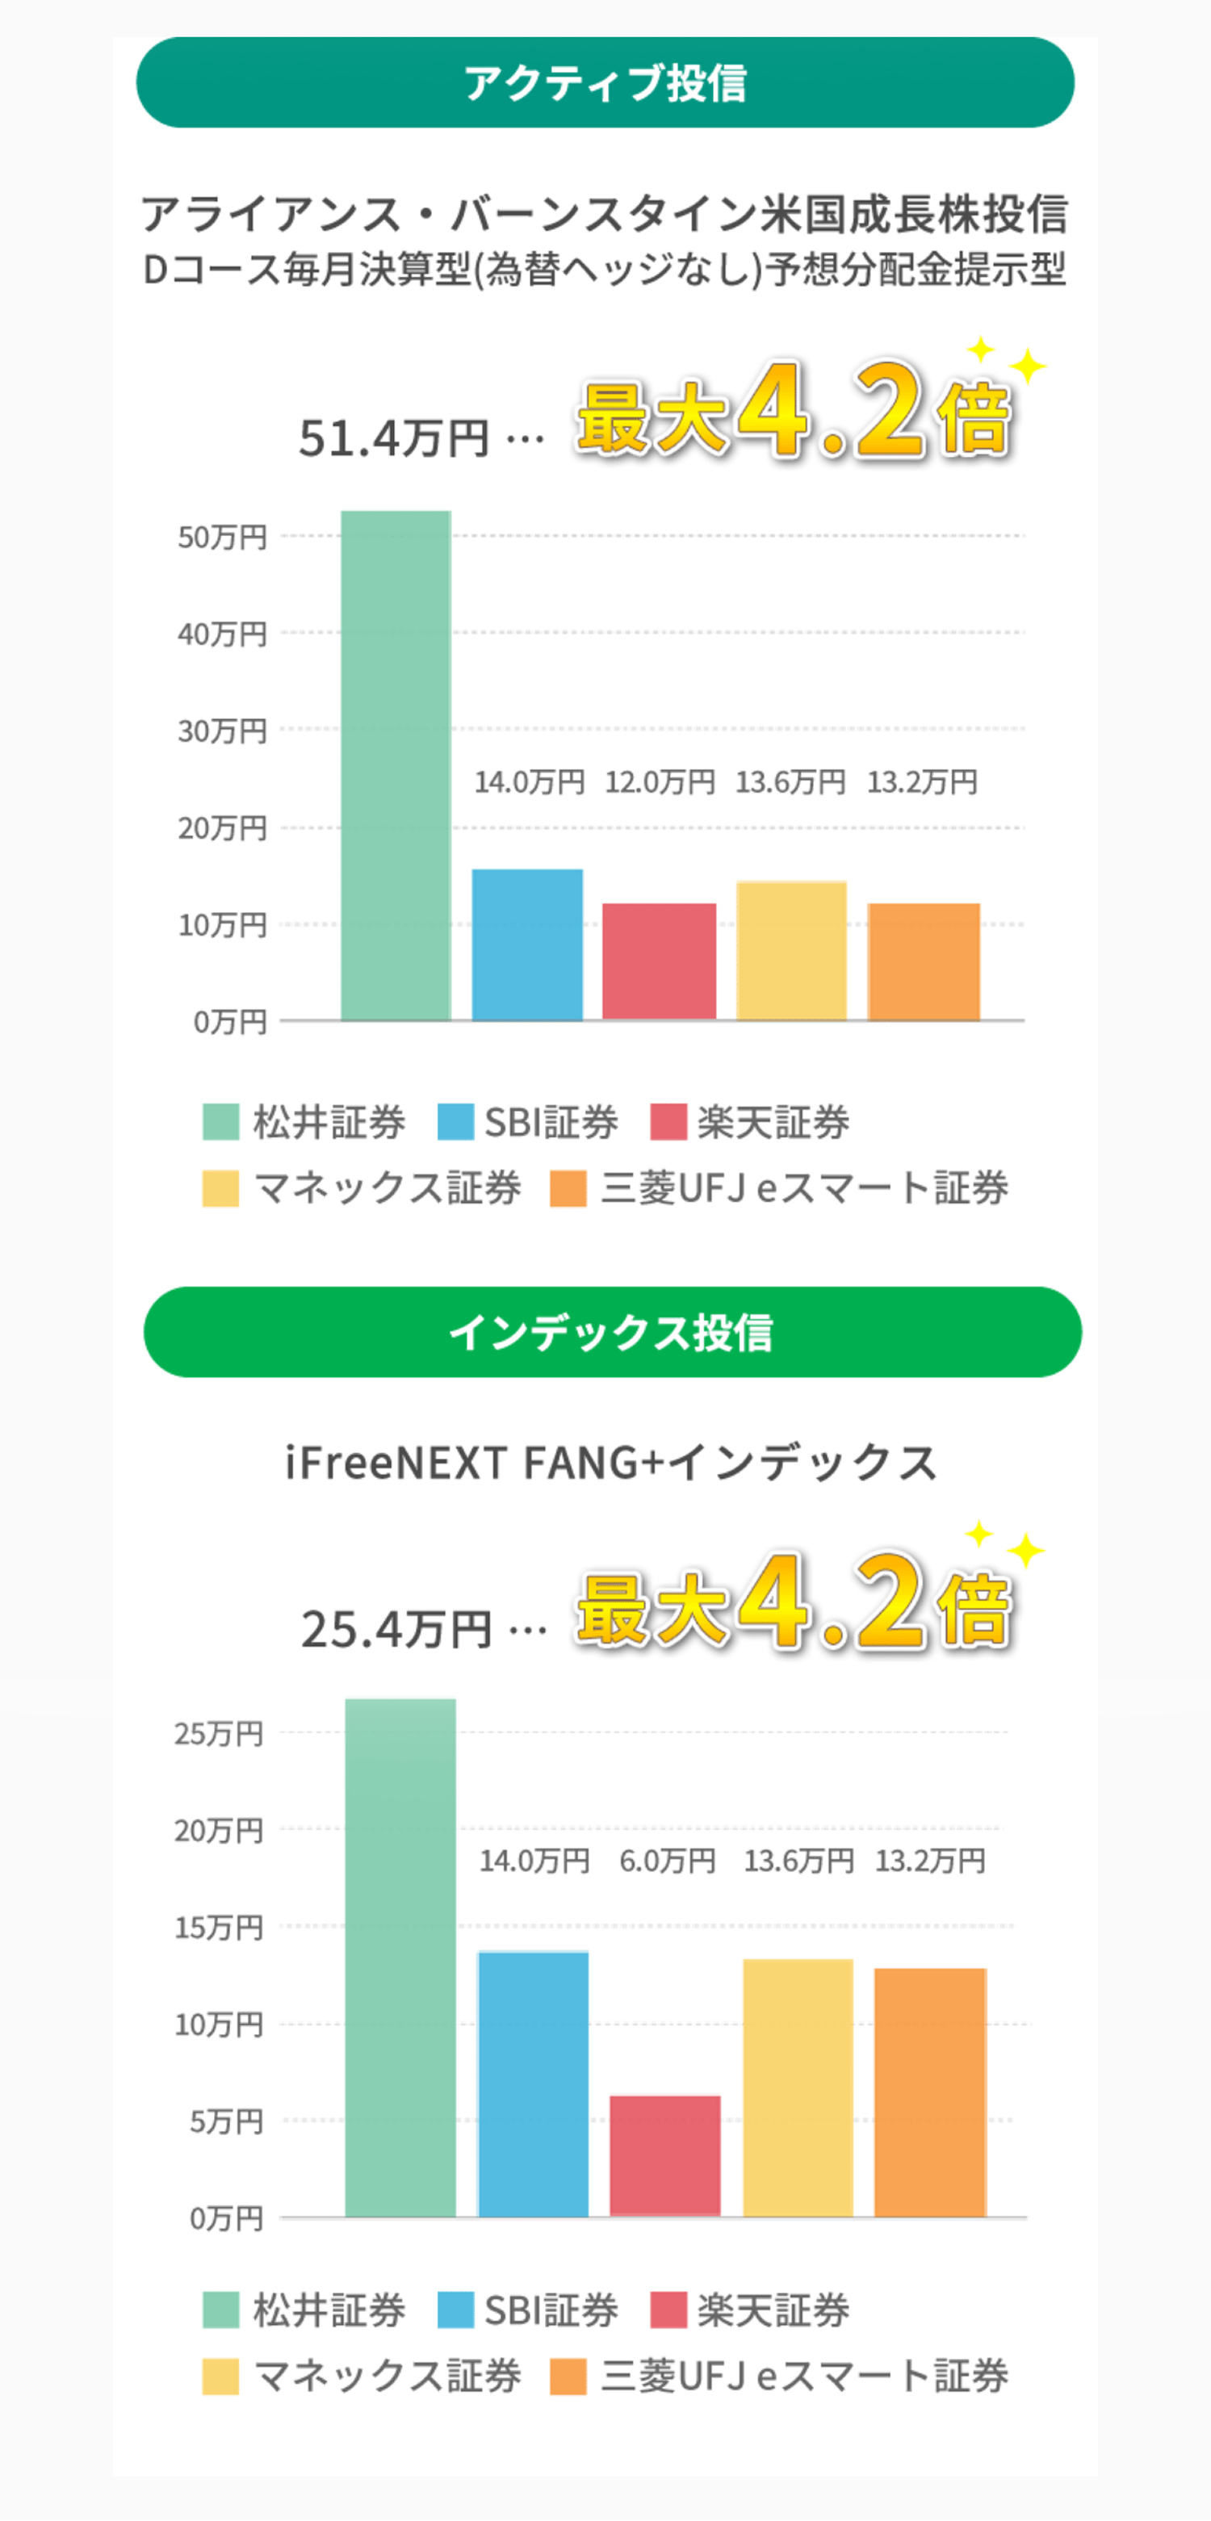Click the 25.4万円 amount label
1211x2521 pixels.
point(396,1630)
